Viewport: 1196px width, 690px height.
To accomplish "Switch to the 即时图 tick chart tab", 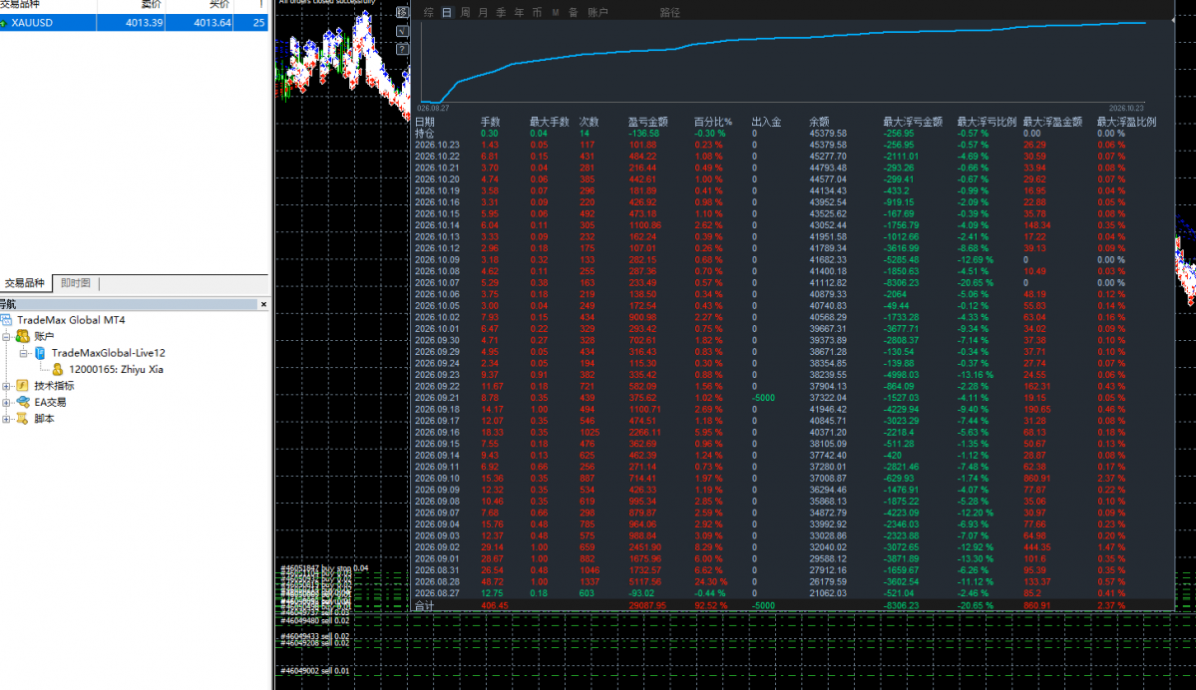I will [x=76, y=283].
